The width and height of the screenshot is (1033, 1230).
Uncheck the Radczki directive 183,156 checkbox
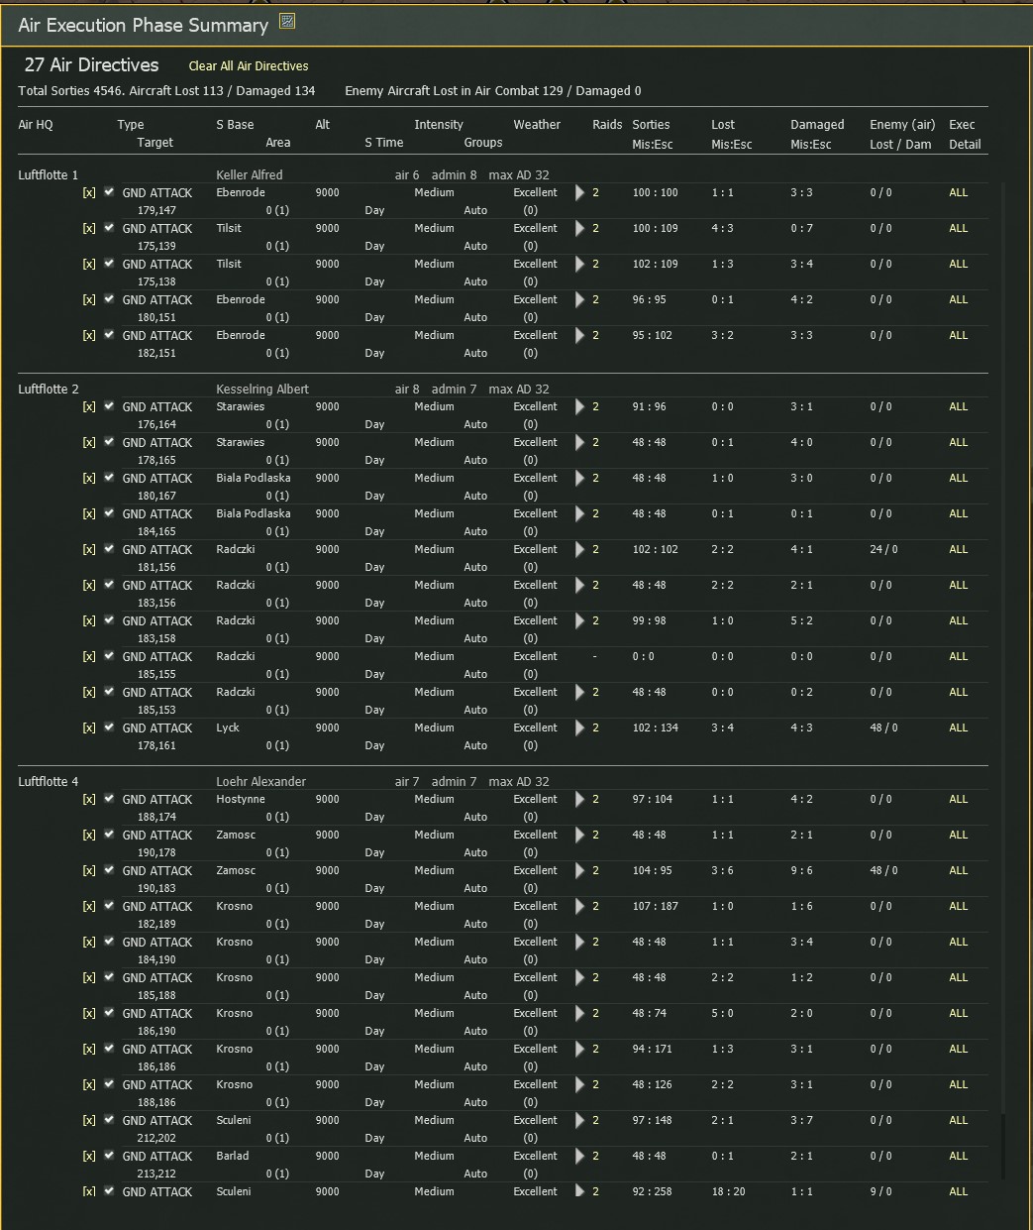(109, 584)
